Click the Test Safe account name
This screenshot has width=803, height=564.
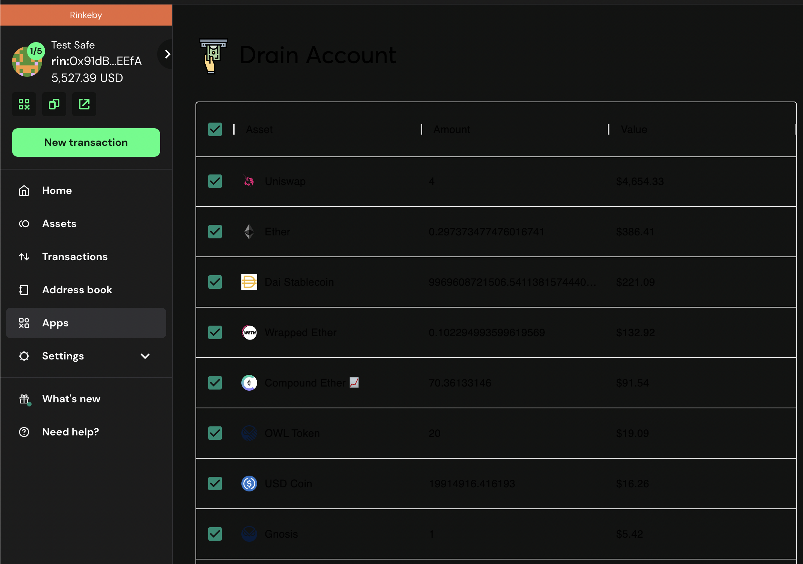point(73,45)
